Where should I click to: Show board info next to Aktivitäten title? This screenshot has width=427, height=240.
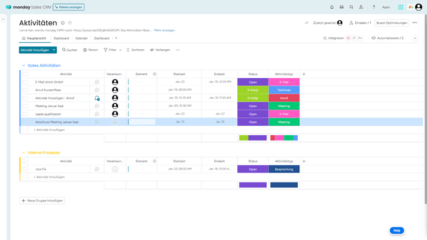click(x=63, y=23)
